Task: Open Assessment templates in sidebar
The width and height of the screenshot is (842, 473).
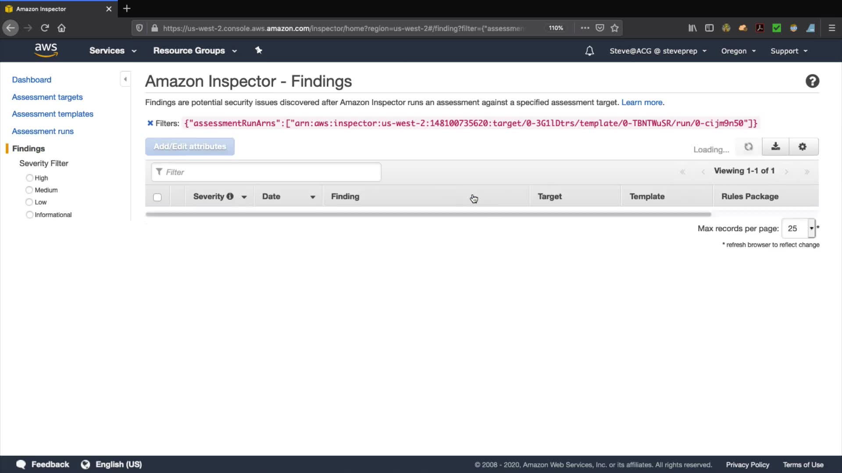Action: coord(53,114)
